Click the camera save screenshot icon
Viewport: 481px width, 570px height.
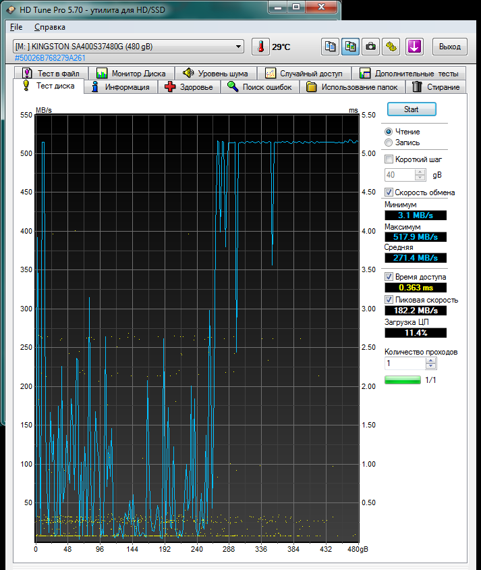pyautogui.click(x=370, y=47)
